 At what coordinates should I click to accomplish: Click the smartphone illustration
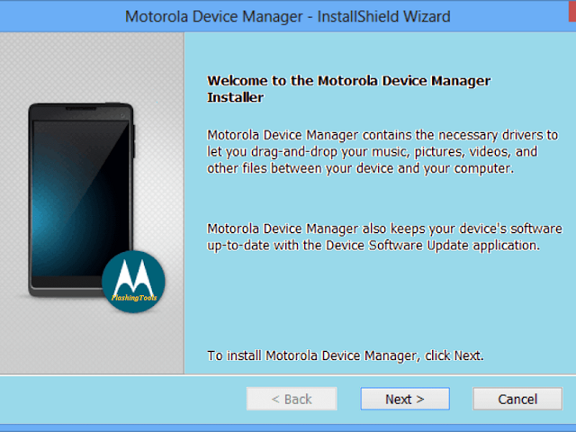point(81,200)
